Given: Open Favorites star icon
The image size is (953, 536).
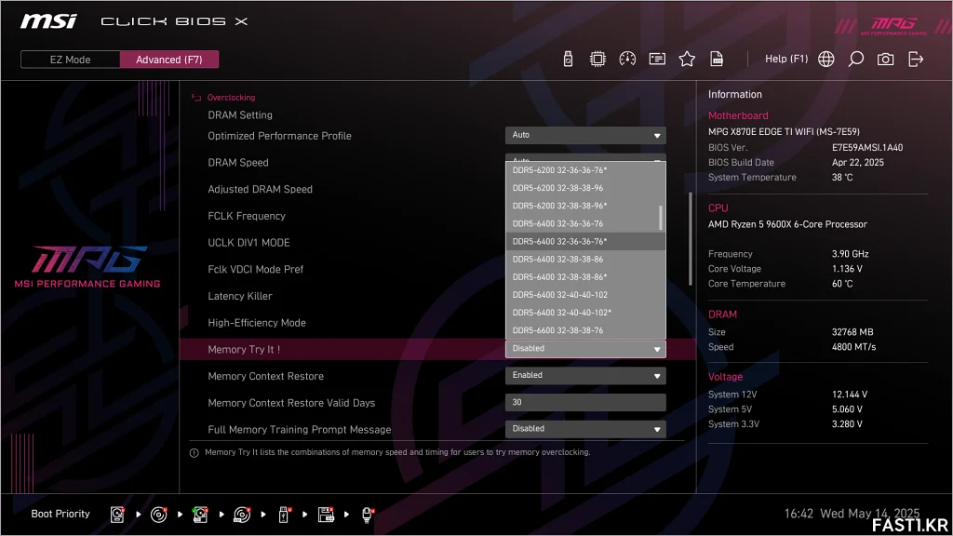Looking at the screenshot, I should (687, 59).
